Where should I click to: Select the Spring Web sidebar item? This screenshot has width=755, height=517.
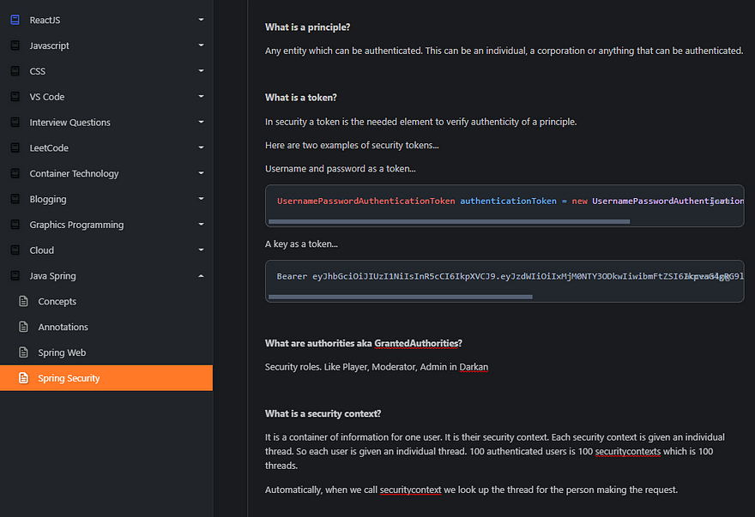60,352
